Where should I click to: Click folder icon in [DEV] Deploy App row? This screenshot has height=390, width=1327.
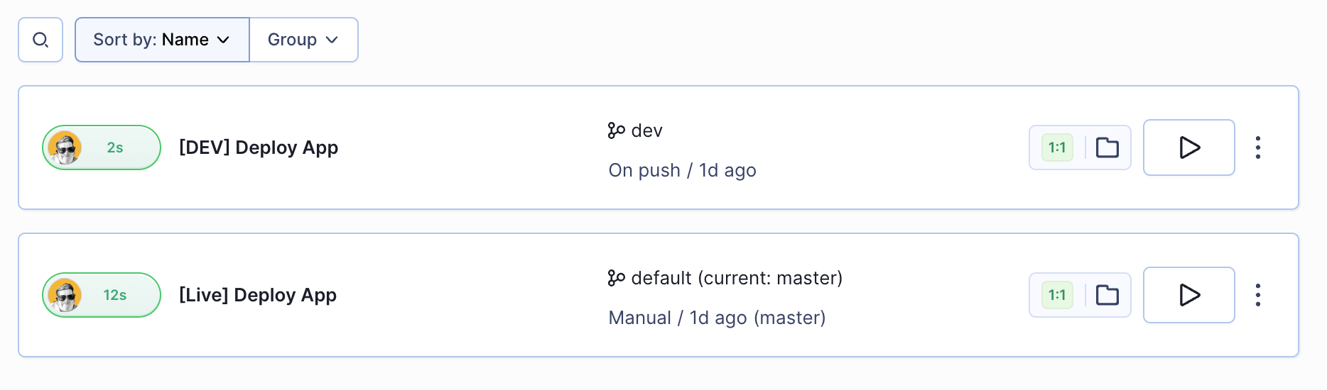(1107, 147)
